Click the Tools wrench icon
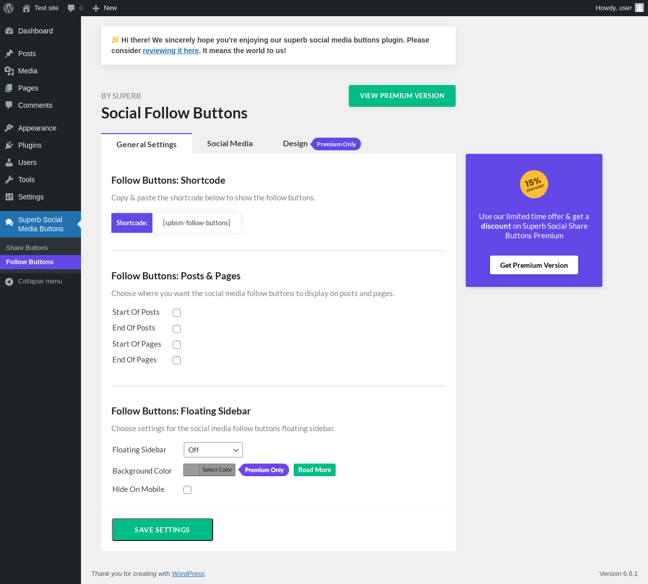Image resolution: width=648 pixels, height=584 pixels. pos(9,180)
